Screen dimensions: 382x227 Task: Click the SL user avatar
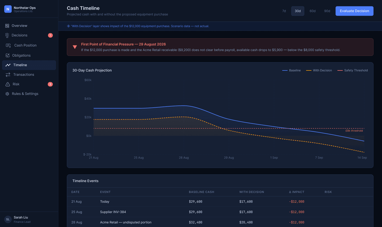(8, 219)
